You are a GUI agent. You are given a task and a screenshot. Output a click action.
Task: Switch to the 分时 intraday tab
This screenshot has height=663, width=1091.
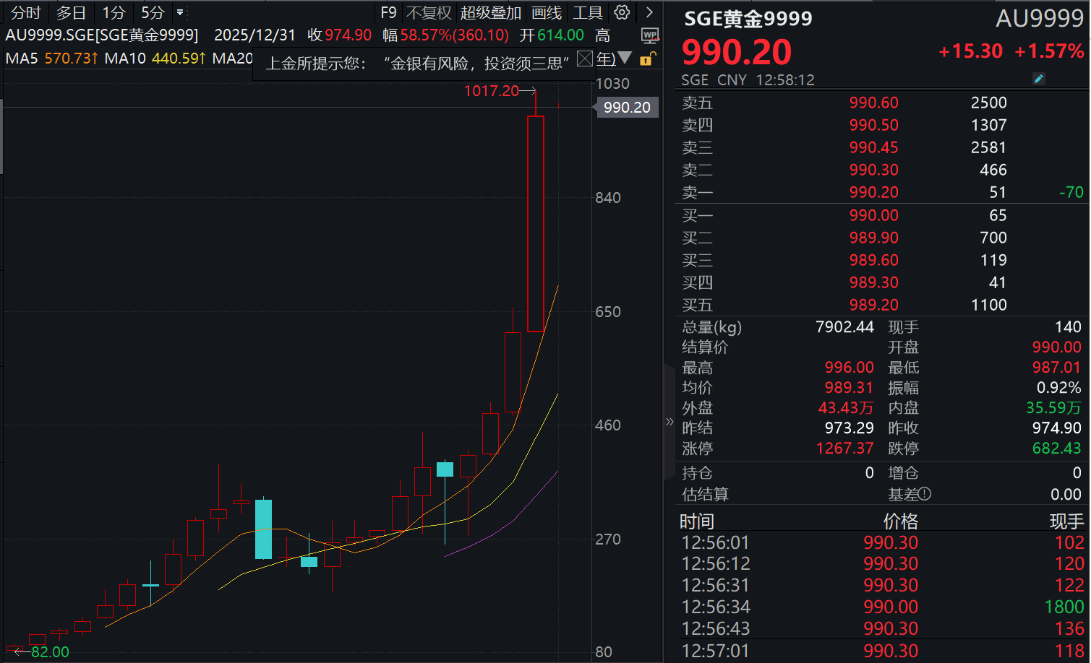point(25,12)
